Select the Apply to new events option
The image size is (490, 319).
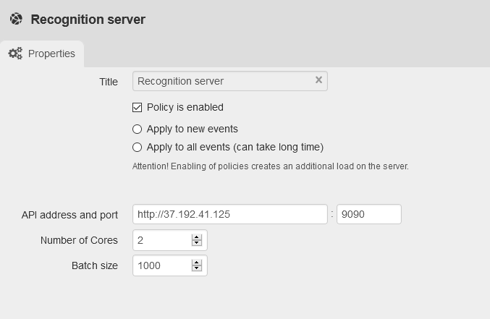click(x=138, y=129)
